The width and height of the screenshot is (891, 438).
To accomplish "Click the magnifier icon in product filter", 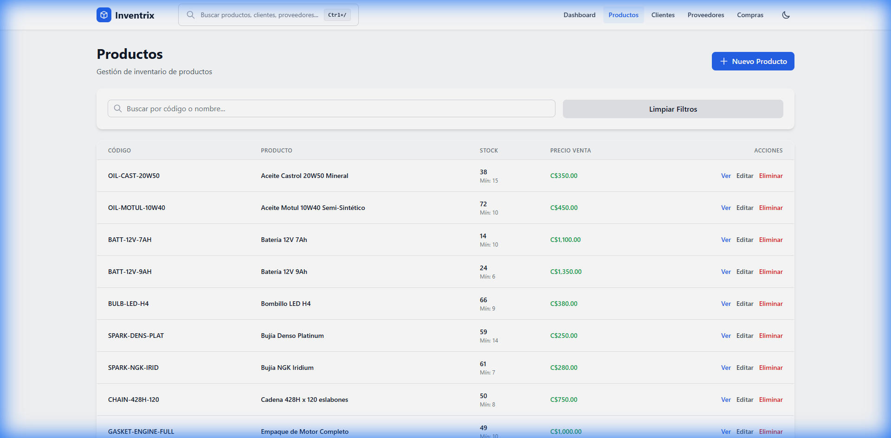I will pyautogui.click(x=118, y=108).
